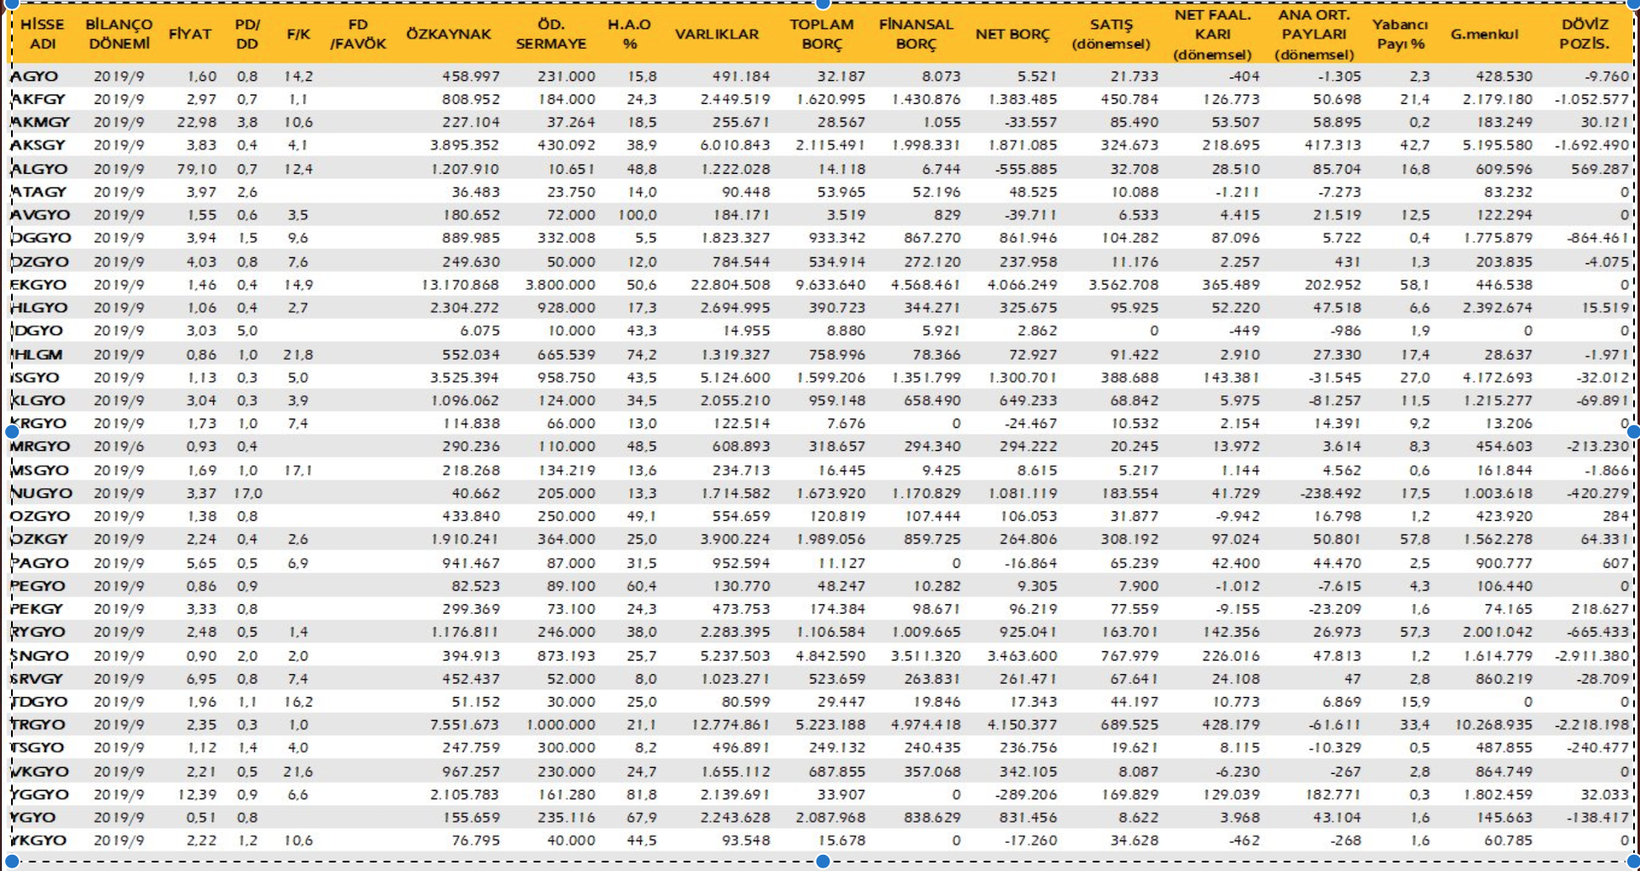
Task: Select the YKGYO sales value 34.628
Action: pyautogui.click(x=1134, y=841)
